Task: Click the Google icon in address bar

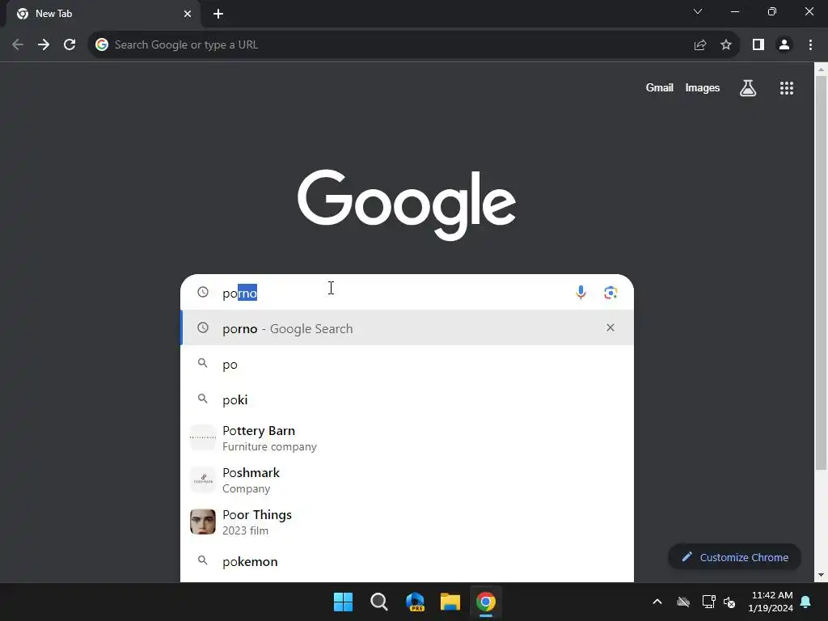Action: point(102,45)
